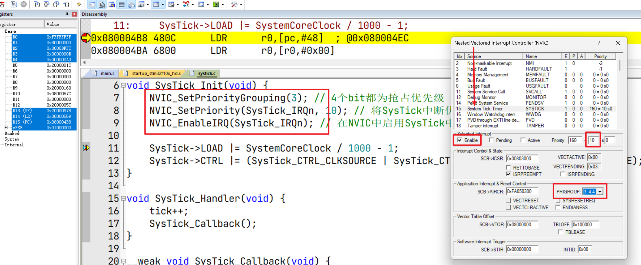Click the Run to Cursor Line icon
641x265 pixels.
(66, 4)
